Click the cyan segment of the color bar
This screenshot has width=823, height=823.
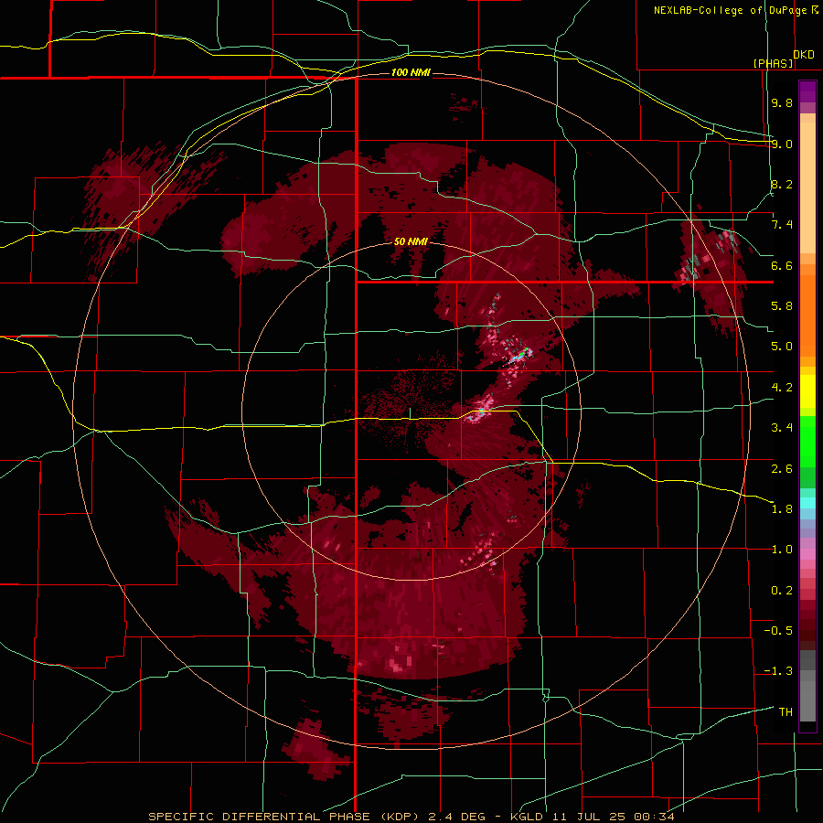coord(807,502)
